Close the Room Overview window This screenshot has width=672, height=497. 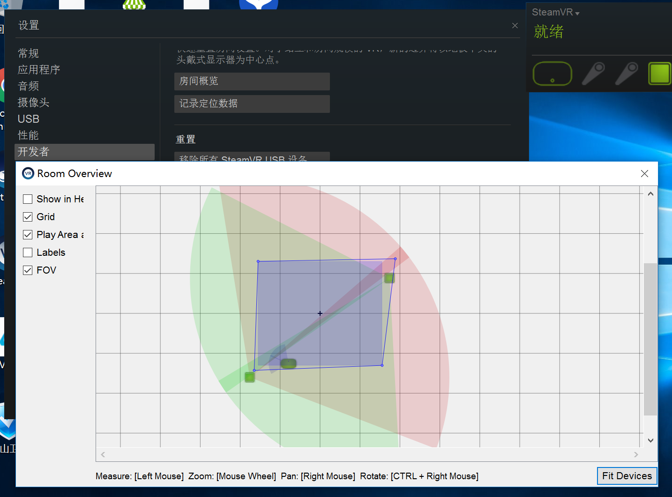click(644, 174)
